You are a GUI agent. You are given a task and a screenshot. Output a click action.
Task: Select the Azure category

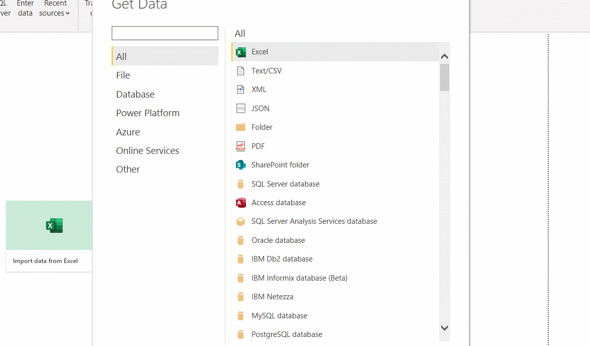(165, 132)
